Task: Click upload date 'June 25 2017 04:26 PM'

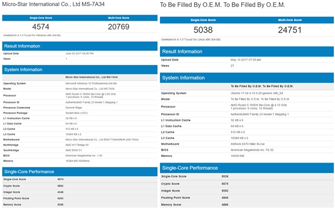Action: tap(80, 54)
